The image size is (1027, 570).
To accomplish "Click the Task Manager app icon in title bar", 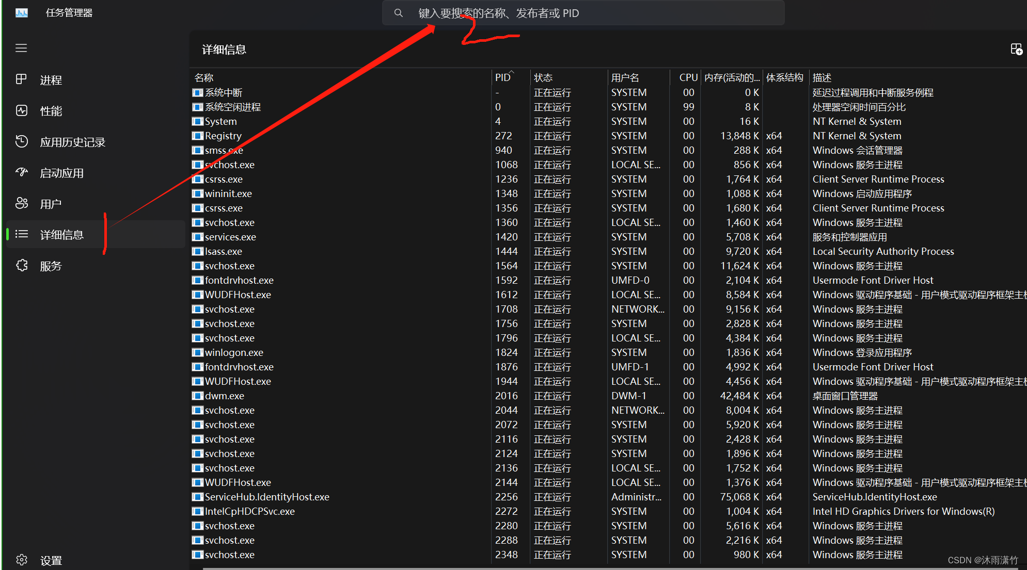I will tap(22, 13).
